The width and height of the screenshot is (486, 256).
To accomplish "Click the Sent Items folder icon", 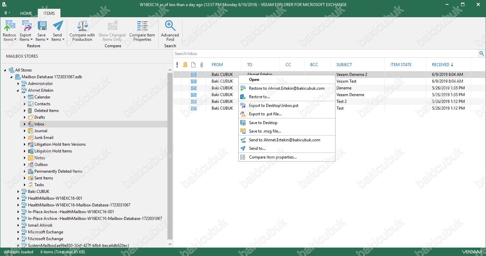I will (31, 178).
